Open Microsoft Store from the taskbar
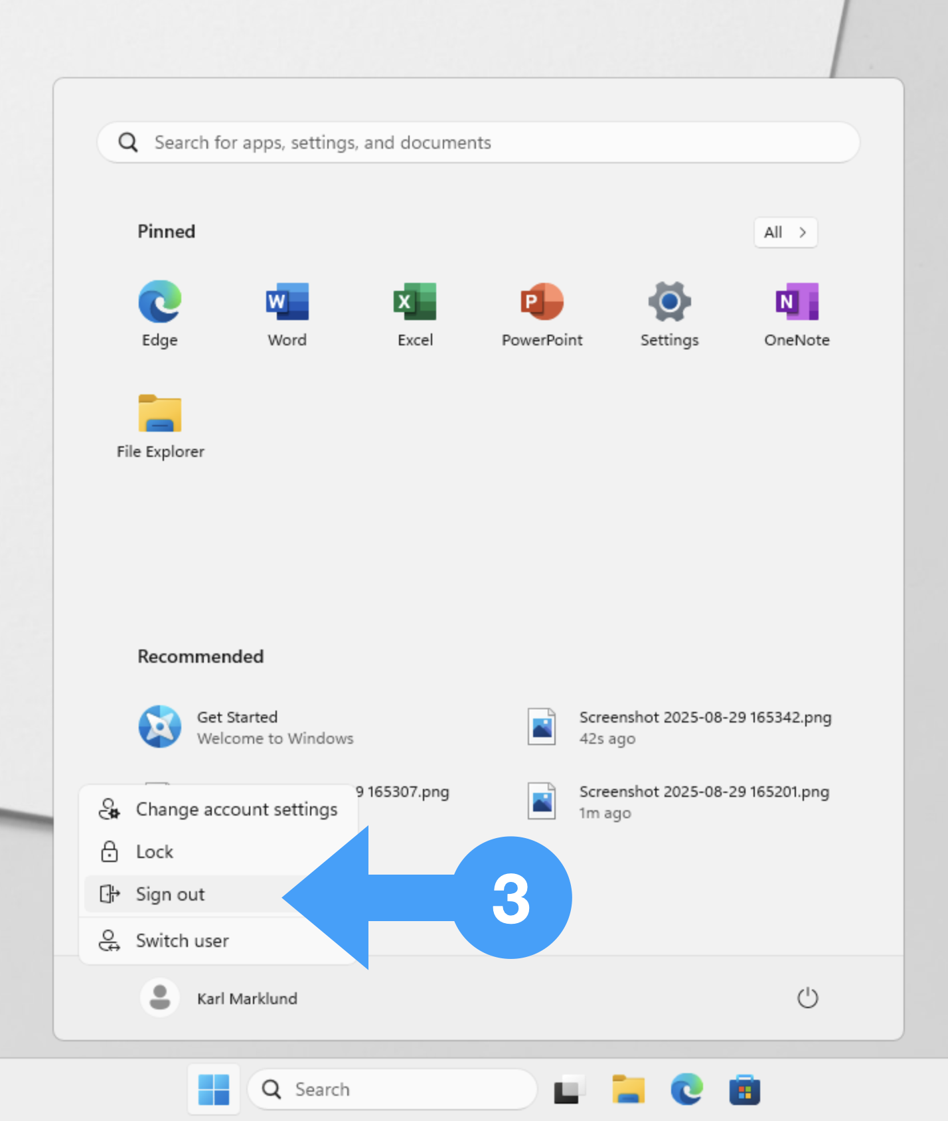This screenshot has height=1121, width=948. (x=744, y=1090)
